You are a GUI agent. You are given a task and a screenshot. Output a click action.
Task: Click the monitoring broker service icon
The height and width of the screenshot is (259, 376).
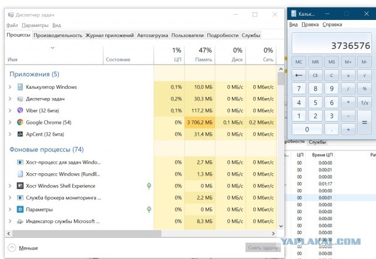(20, 197)
